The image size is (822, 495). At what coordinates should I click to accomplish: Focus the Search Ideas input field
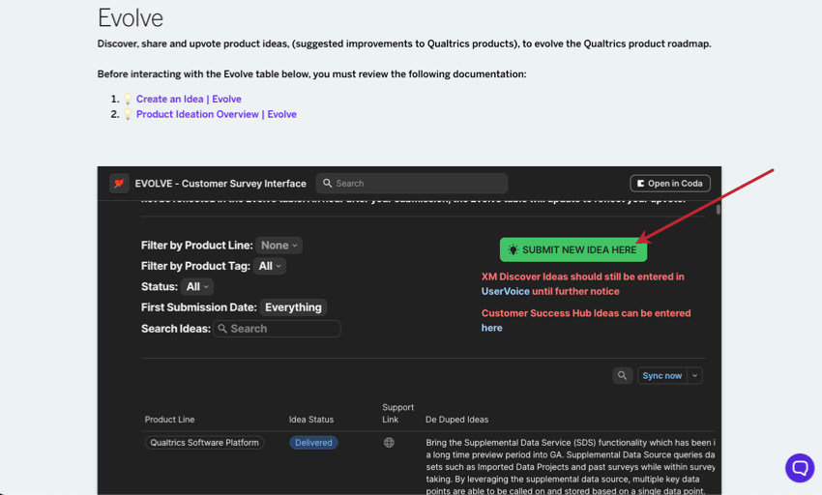click(282, 329)
